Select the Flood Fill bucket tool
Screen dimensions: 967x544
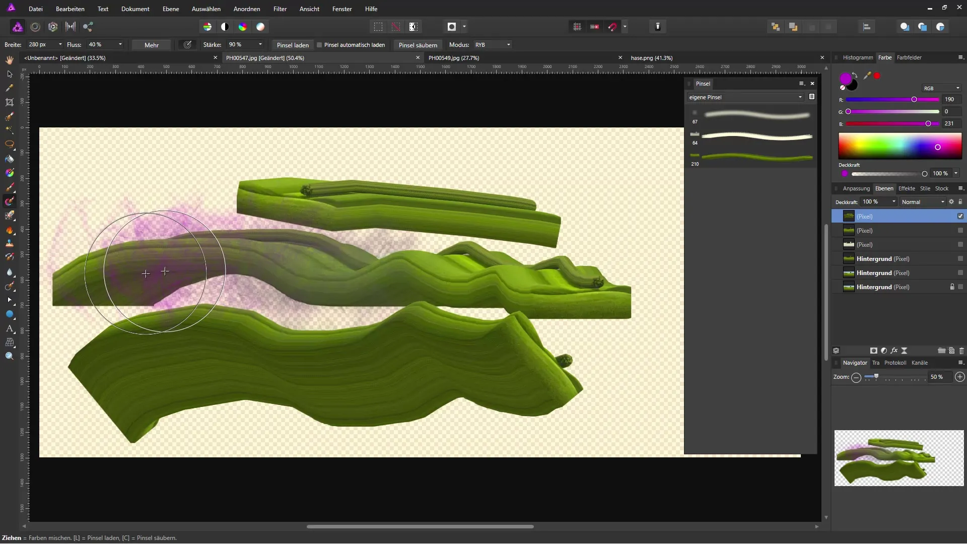9,159
